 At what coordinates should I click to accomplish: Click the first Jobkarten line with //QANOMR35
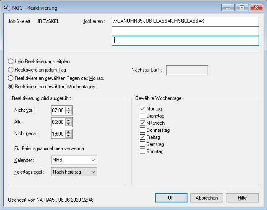point(185,21)
